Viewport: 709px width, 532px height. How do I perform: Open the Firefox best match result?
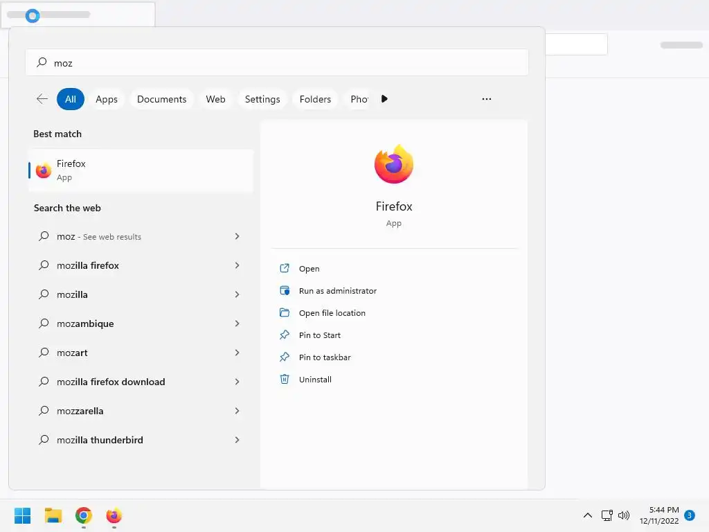141,170
